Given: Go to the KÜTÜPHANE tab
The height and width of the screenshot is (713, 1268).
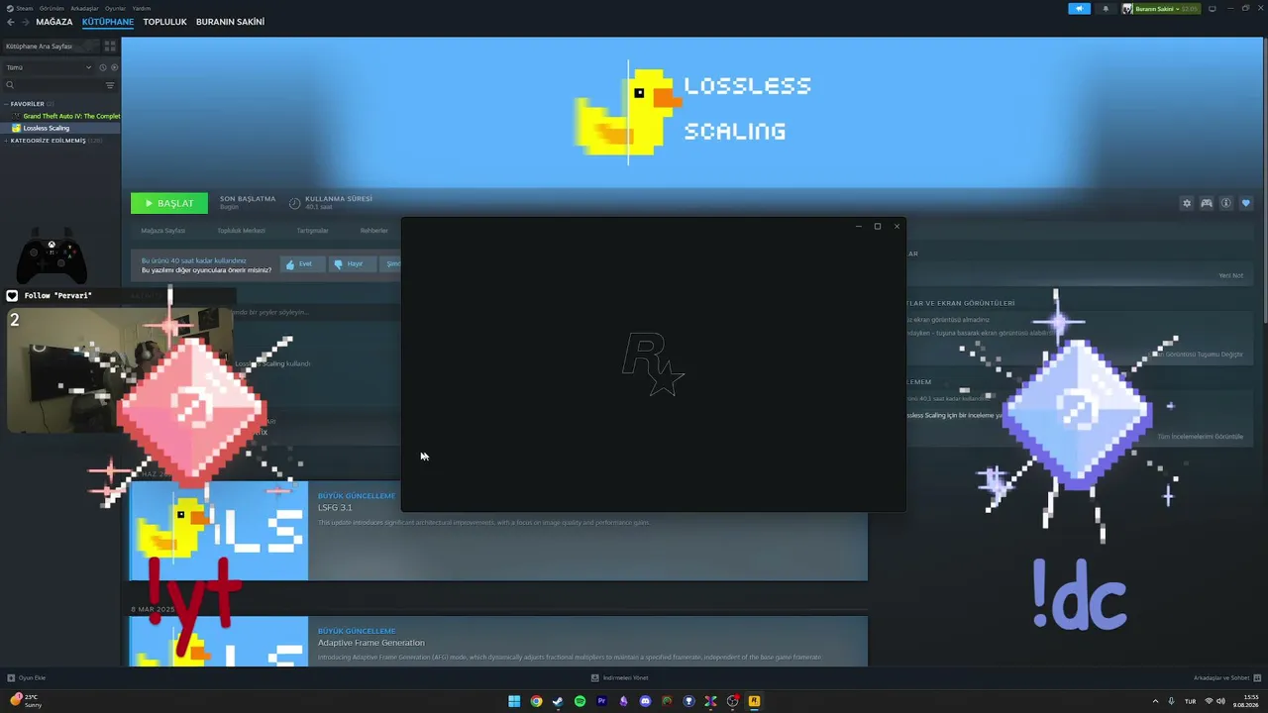Looking at the screenshot, I should pos(108,22).
